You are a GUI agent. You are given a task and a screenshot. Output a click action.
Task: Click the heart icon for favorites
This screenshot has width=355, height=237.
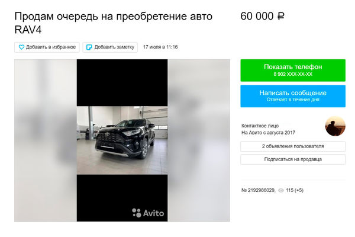tap(21, 47)
